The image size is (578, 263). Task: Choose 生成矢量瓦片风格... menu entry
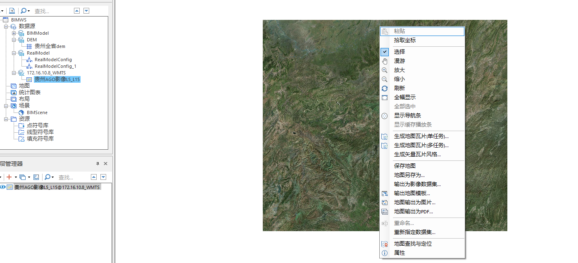(422, 154)
